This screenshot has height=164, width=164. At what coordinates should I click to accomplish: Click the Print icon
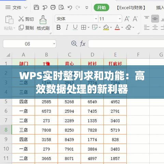point(53,8)
